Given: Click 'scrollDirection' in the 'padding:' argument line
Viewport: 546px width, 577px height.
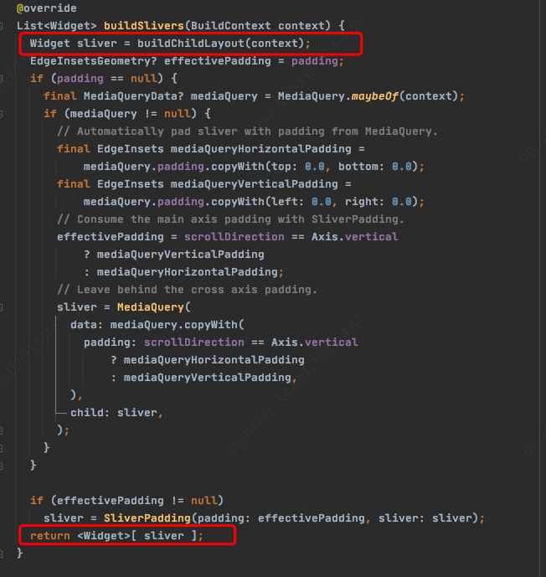Looking at the screenshot, I should [194, 343].
